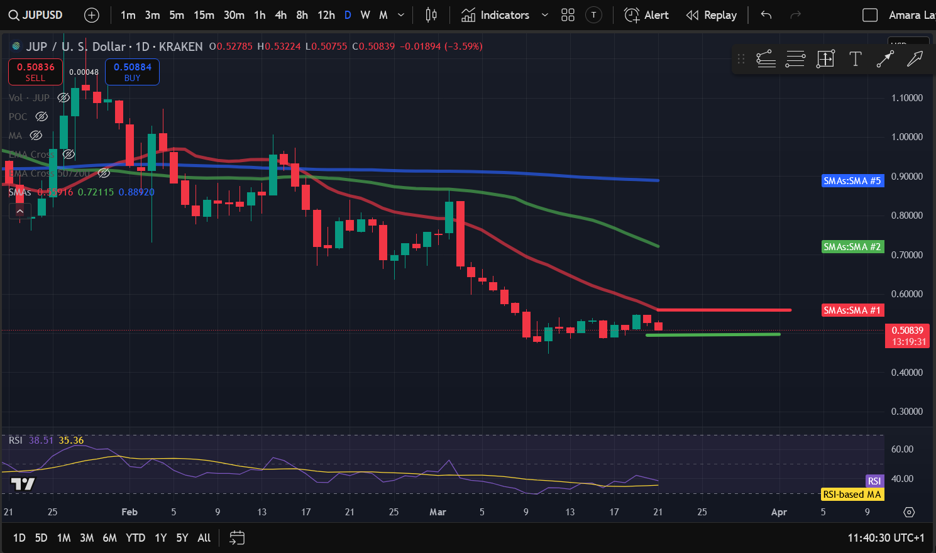Open the candlestick chart type selector

click(x=431, y=15)
